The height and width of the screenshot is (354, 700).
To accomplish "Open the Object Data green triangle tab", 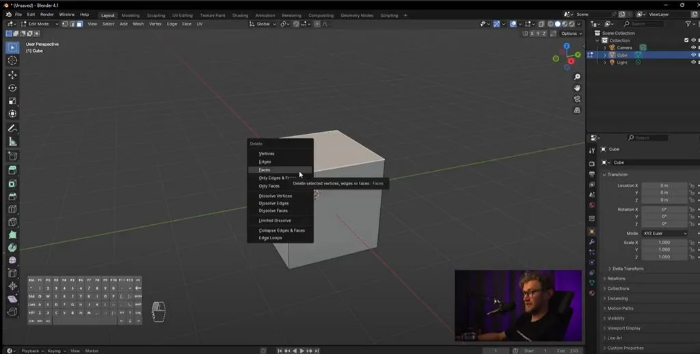I will tap(592, 282).
